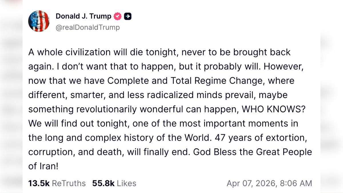Screen dimensions: 343x193
Task: Select the Likes label
Action: coord(126,183)
